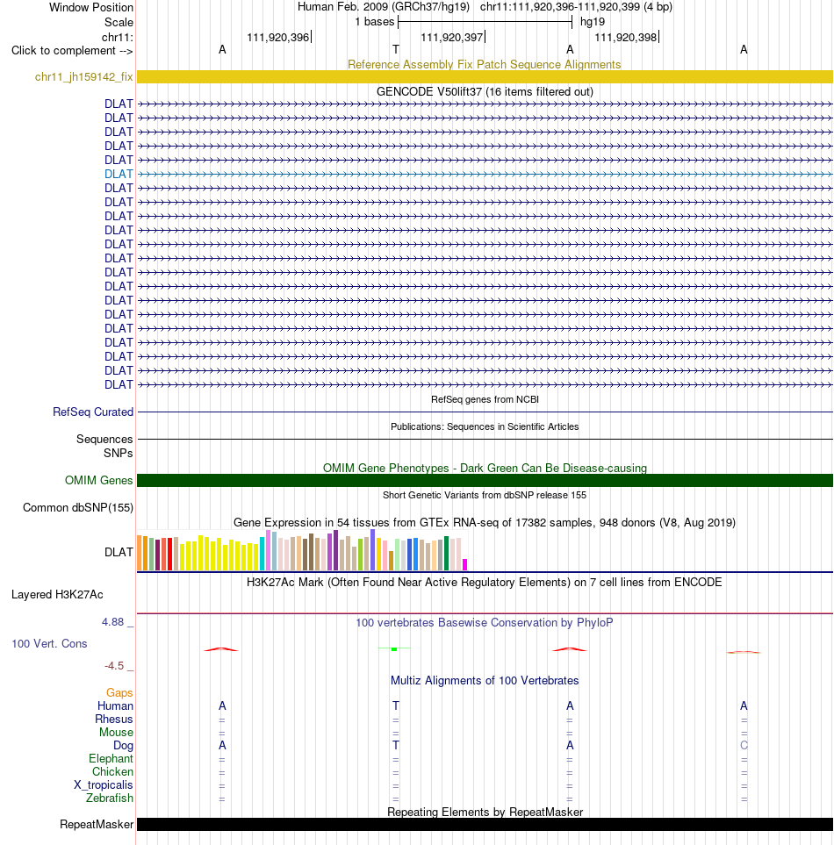The width and height of the screenshot is (834, 845).
Task: Click the C base in the Dog alignment row
Action: [744, 745]
